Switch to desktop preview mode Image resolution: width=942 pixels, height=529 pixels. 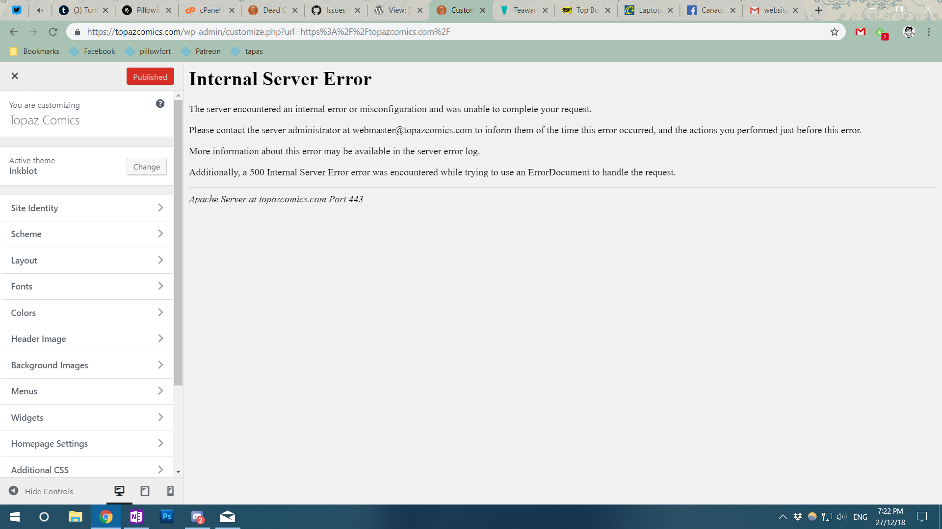coord(119,491)
